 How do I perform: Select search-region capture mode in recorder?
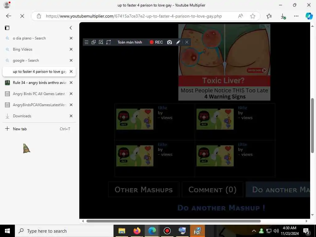tap(101, 42)
